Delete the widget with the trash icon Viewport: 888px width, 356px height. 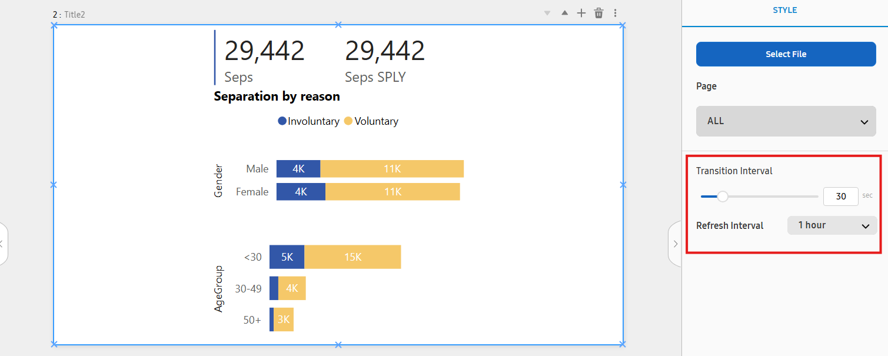tap(598, 13)
